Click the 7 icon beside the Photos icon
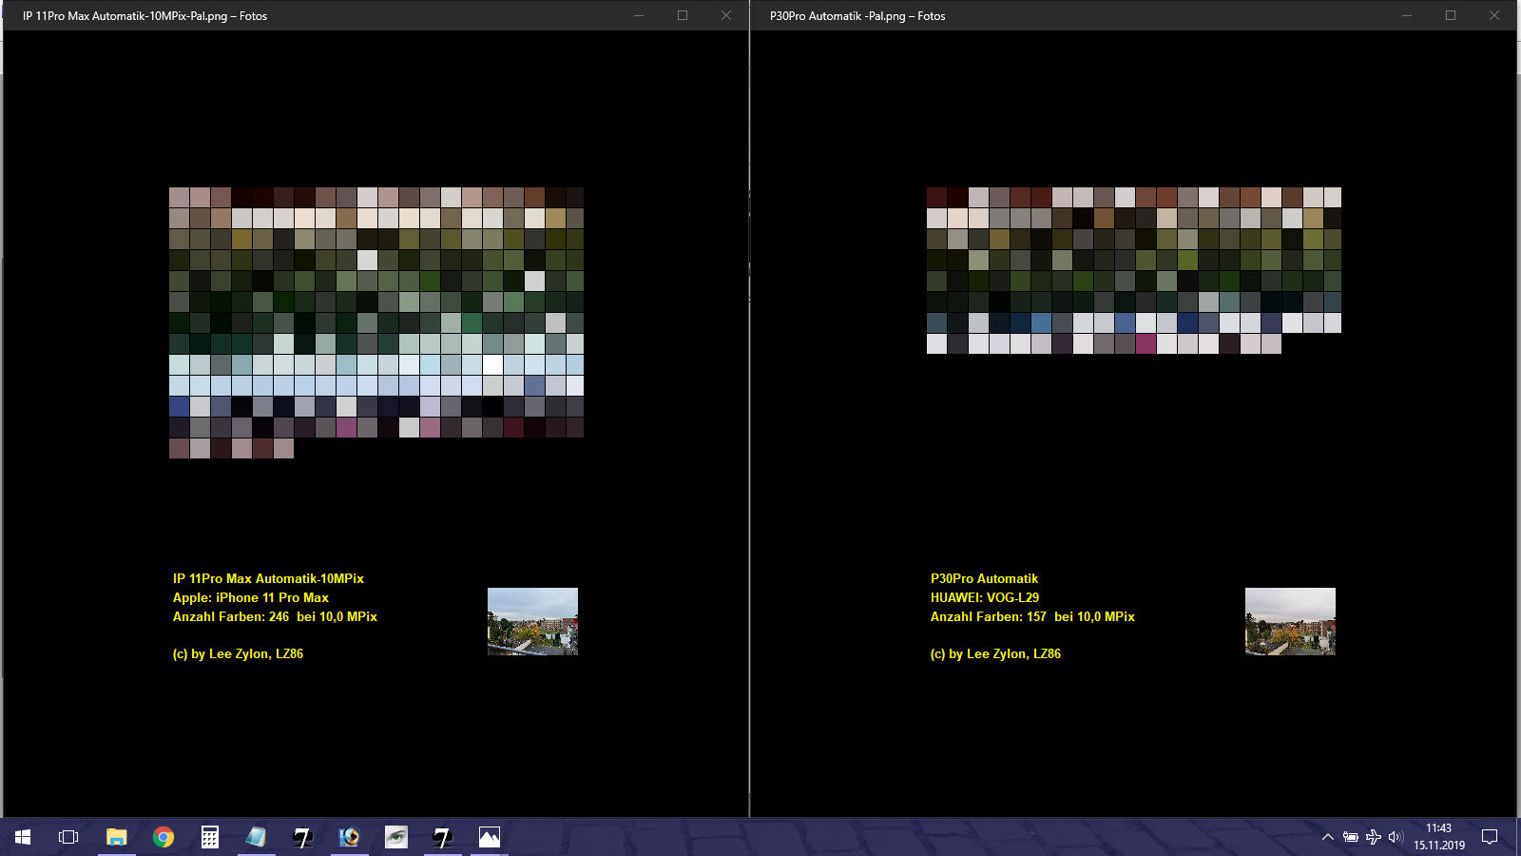This screenshot has width=1521, height=856. click(x=442, y=837)
